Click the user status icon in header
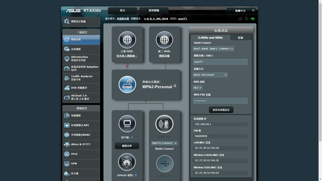The image size is (322, 181). [240, 19]
